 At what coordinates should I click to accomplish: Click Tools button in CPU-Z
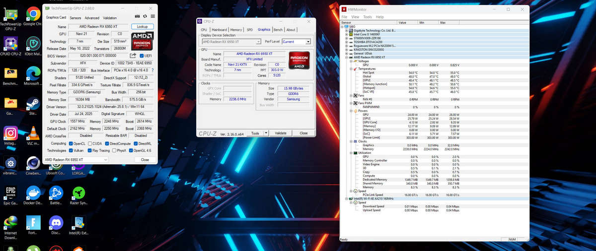[x=255, y=133]
